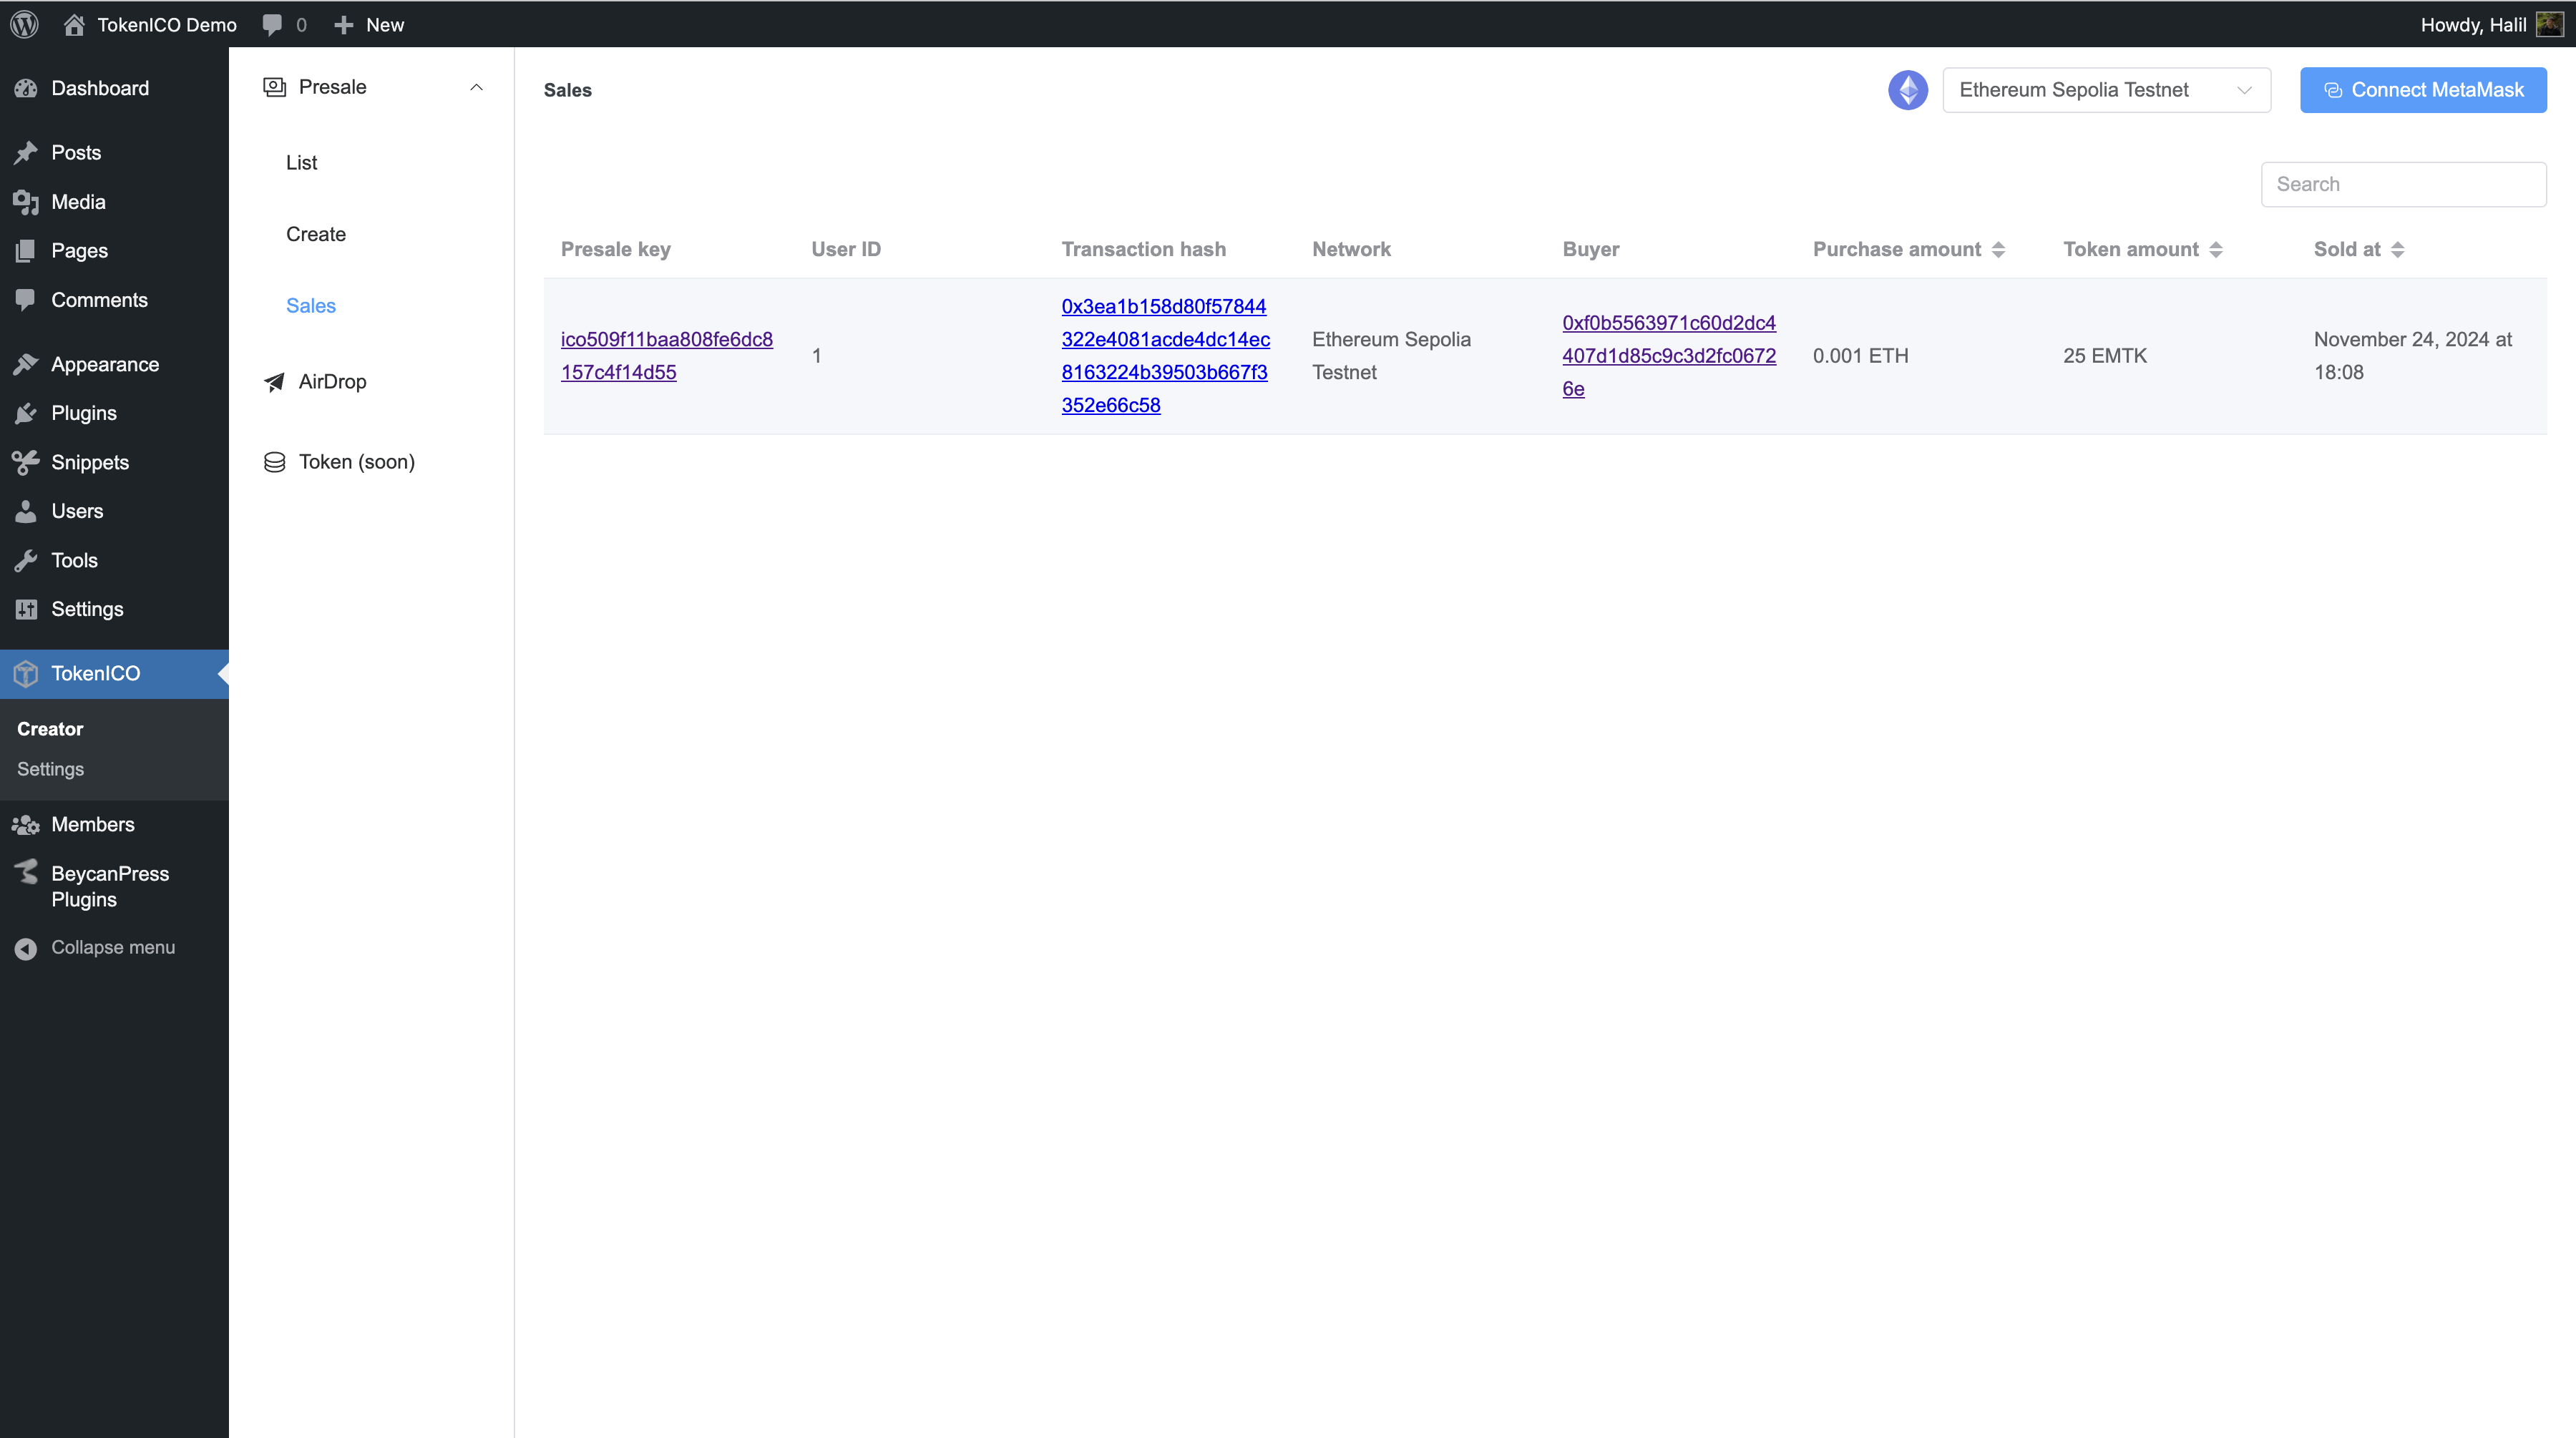2576x1438 pixels.
Task: Click the Posts pushpin icon
Action: [x=26, y=152]
